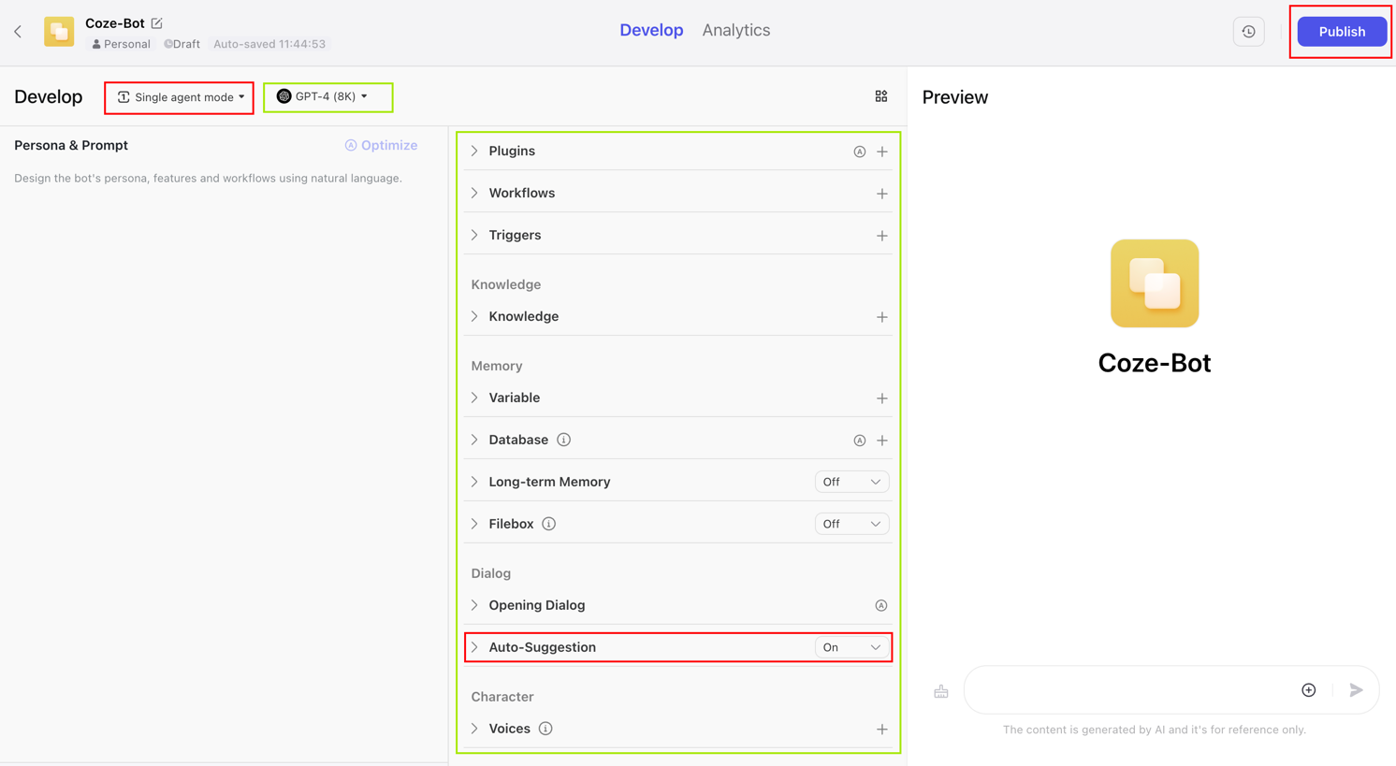Edit bot name with the pencil icon
This screenshot has width=1396, height=766.
(157, 23)
